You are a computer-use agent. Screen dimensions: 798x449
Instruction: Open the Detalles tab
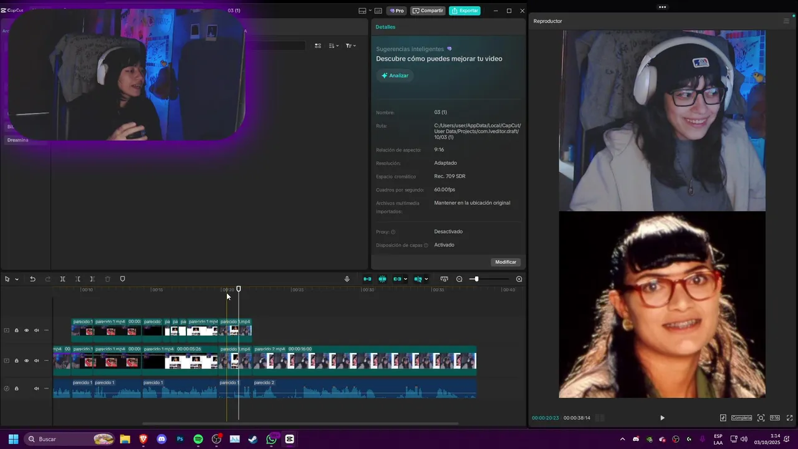click(385, 27)
